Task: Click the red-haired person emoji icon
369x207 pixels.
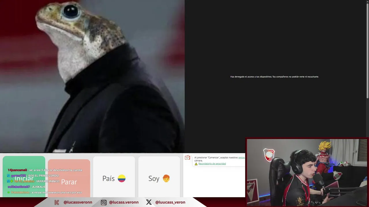Action: [x=166, y=179]
